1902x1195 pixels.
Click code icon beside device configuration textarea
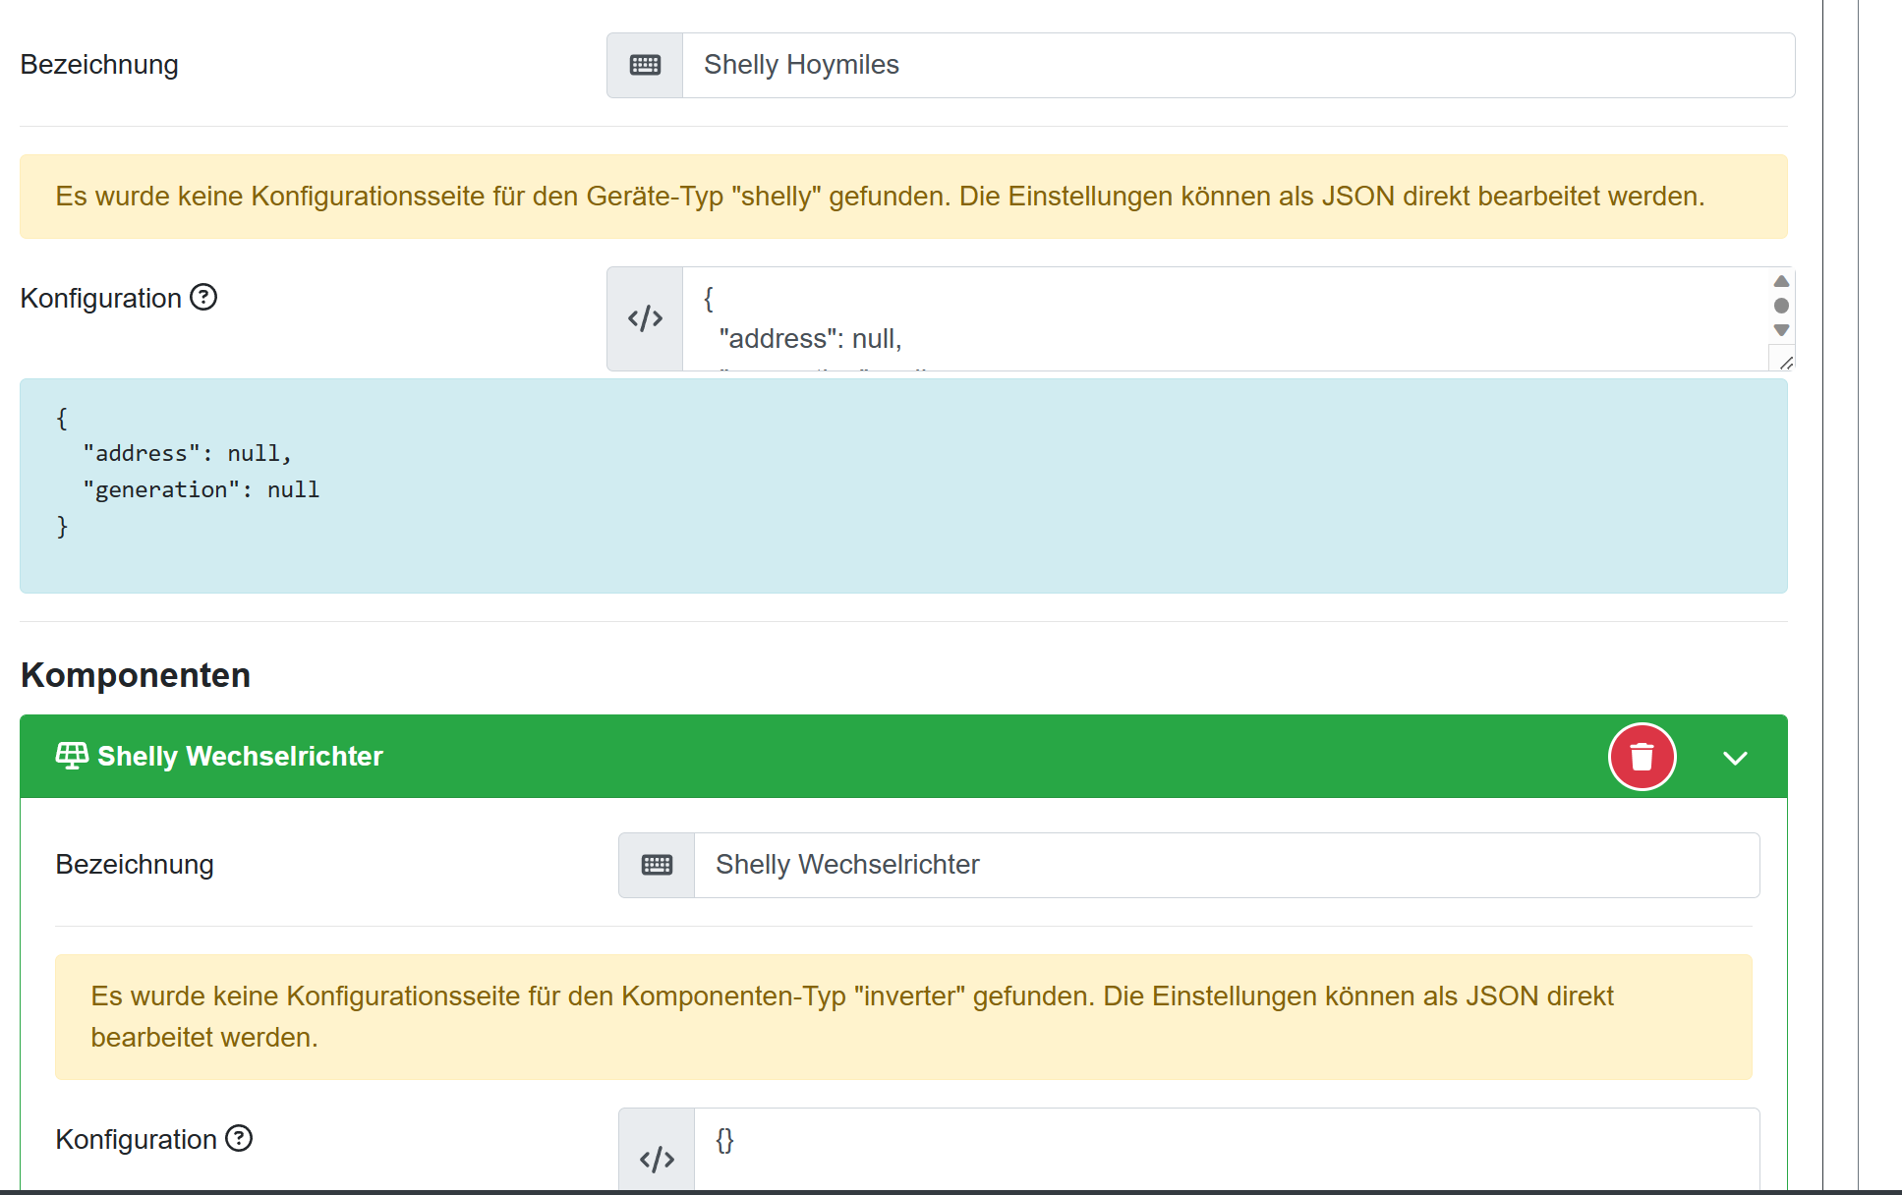pos(645,318)
